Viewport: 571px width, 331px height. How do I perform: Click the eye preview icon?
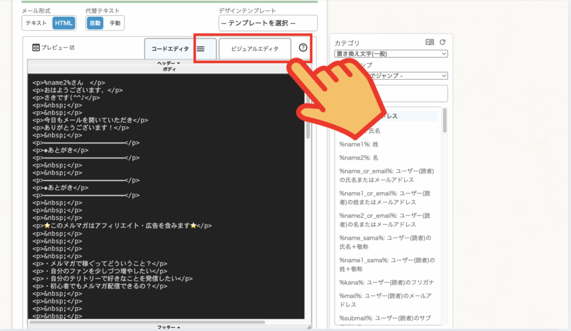coord(36,48)
